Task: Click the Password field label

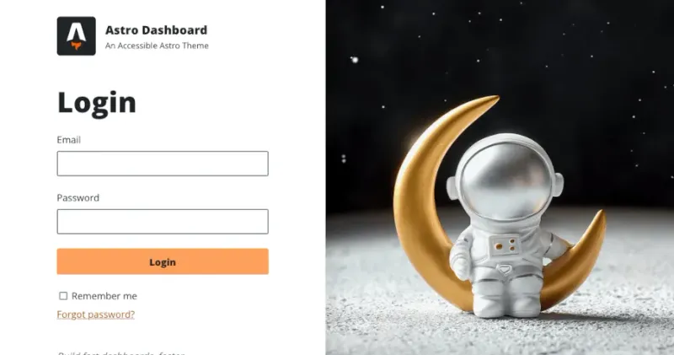Action: pyautogui.click(x=78, y=198)
